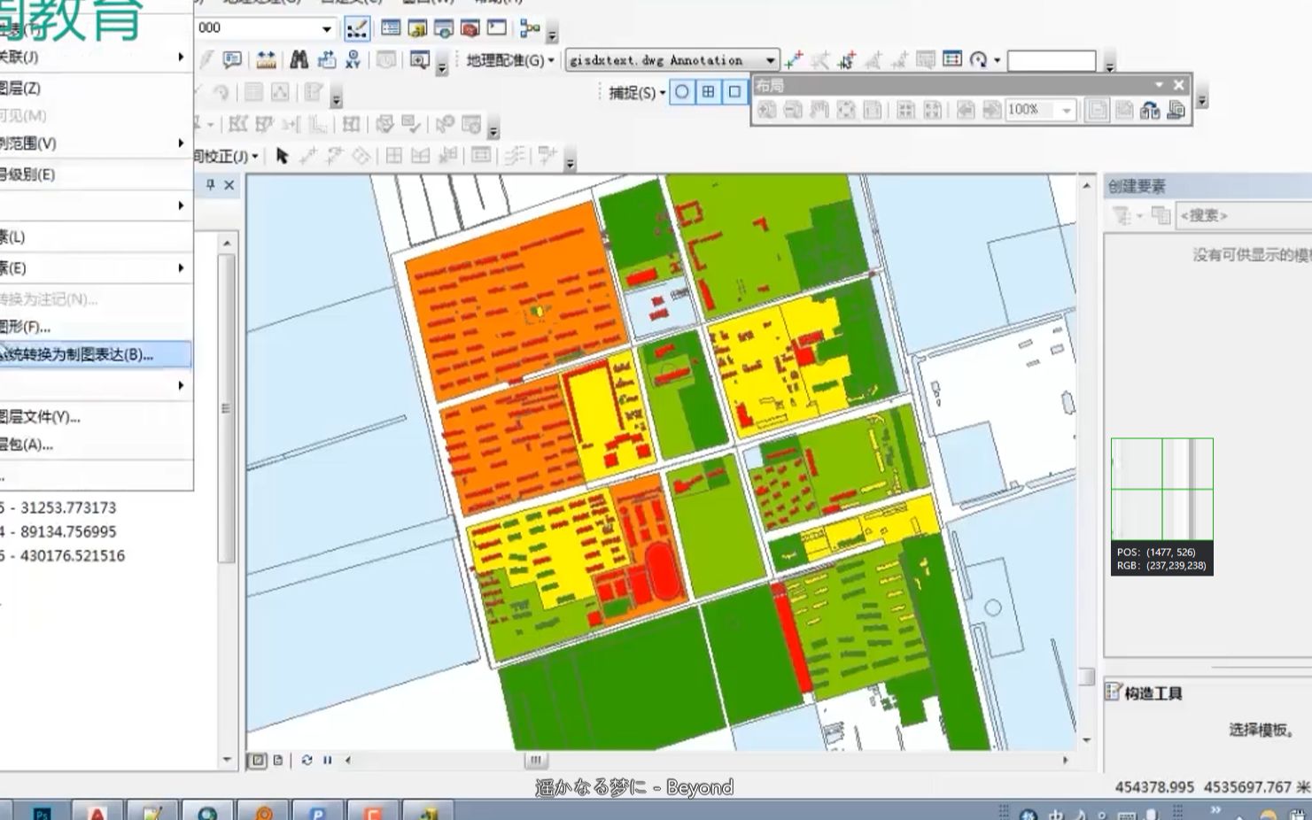
Task: Toggle vertex snapping square button
Action: pyautogui.click(x=734, y=91)
